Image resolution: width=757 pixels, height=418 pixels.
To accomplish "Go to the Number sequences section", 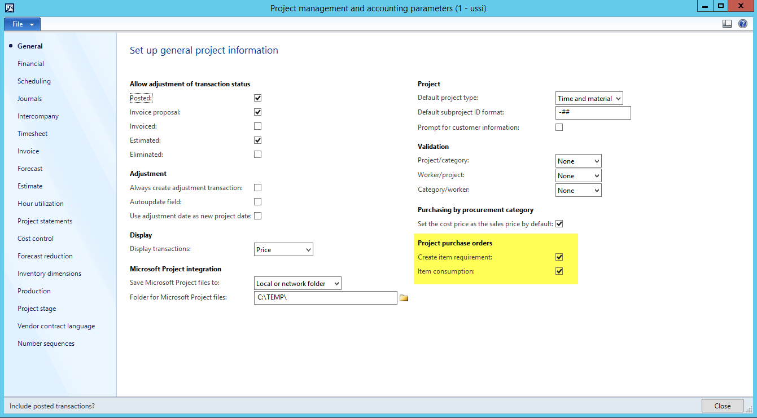I will (46, 344).
